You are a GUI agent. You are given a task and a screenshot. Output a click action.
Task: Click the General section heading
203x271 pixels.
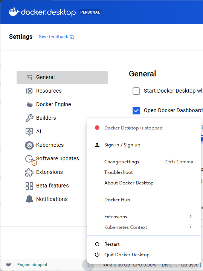coord(142,74)
